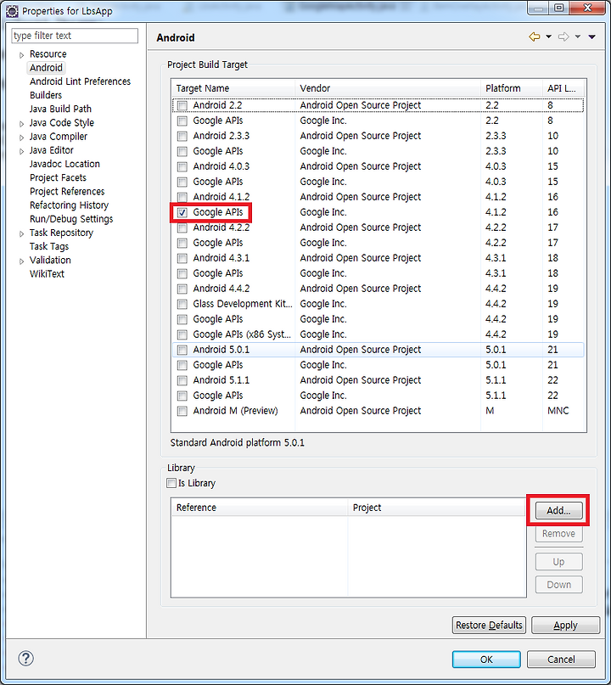Check the Android 4.4.2 target checkbox
Viewport: 611px width, 685px height.
tap(182, 289)
